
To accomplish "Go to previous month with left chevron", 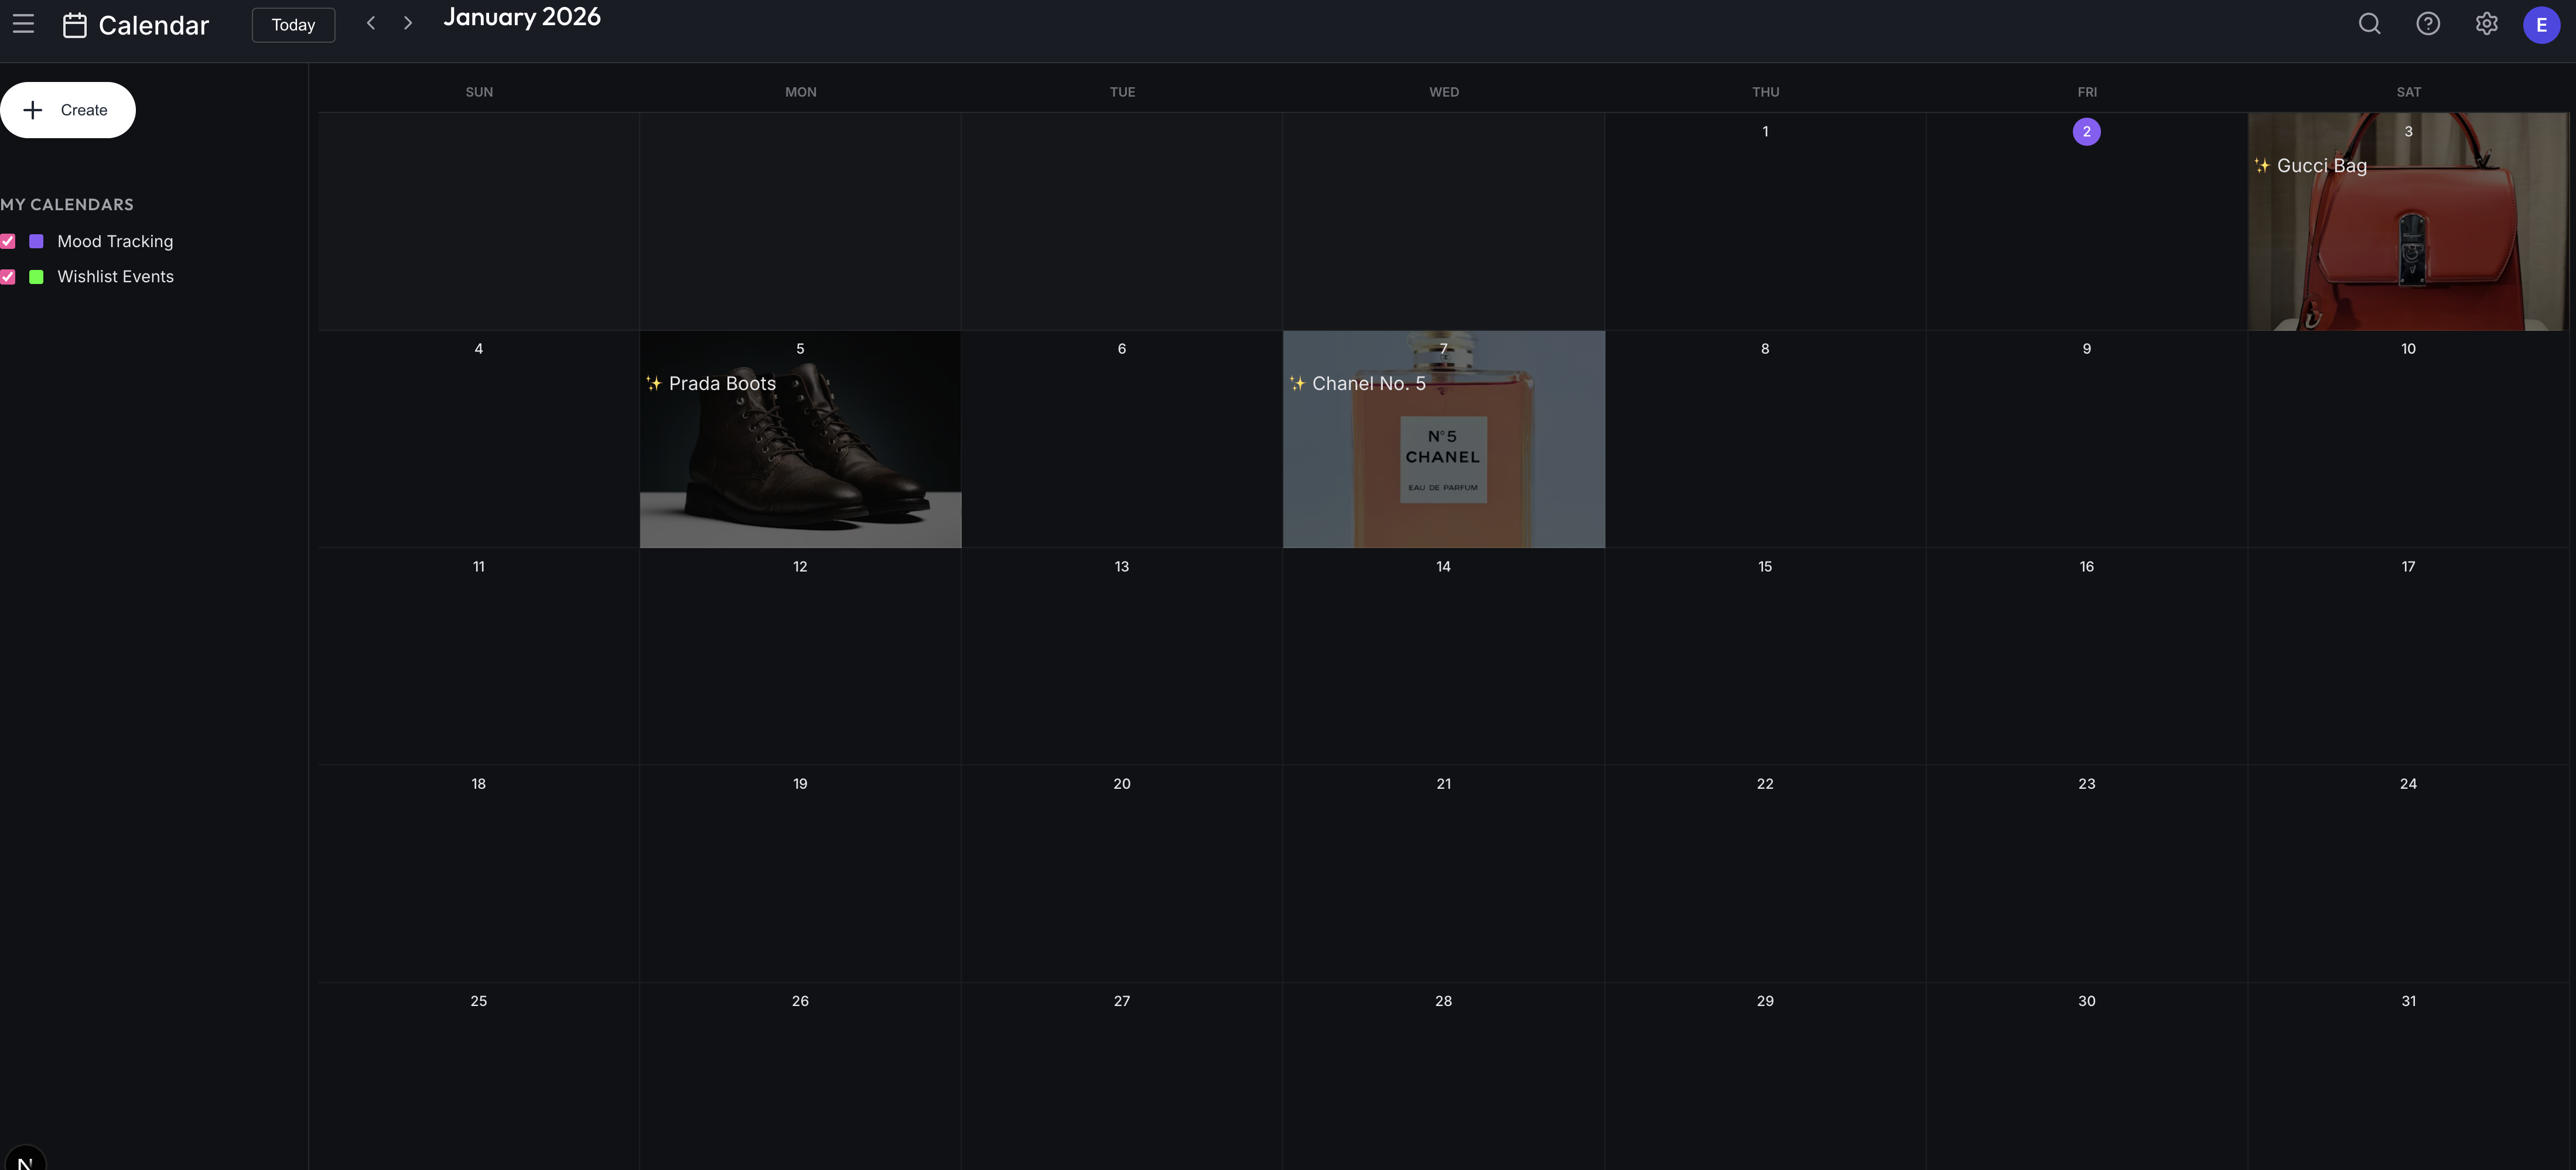I will click(371, 23).
